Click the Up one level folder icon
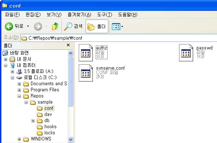Screen dimensions: 217x143 point(55,26)
